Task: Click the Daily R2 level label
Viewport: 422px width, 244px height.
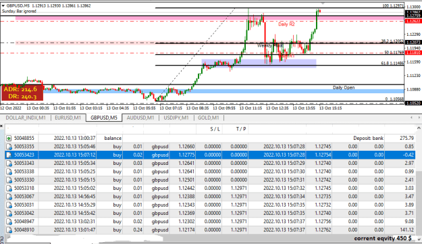Action: pyautogui.click(x=286, y=24)
